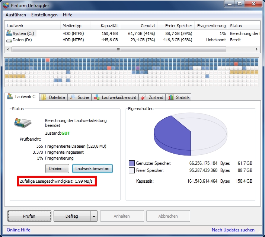
Task: Open the Hilfe menu
Action: [x=68, y=15]
